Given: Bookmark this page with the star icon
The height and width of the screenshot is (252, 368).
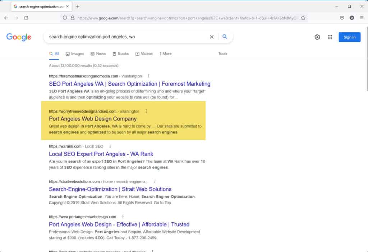Looking at the screenshot, I should tap(303, 18).
